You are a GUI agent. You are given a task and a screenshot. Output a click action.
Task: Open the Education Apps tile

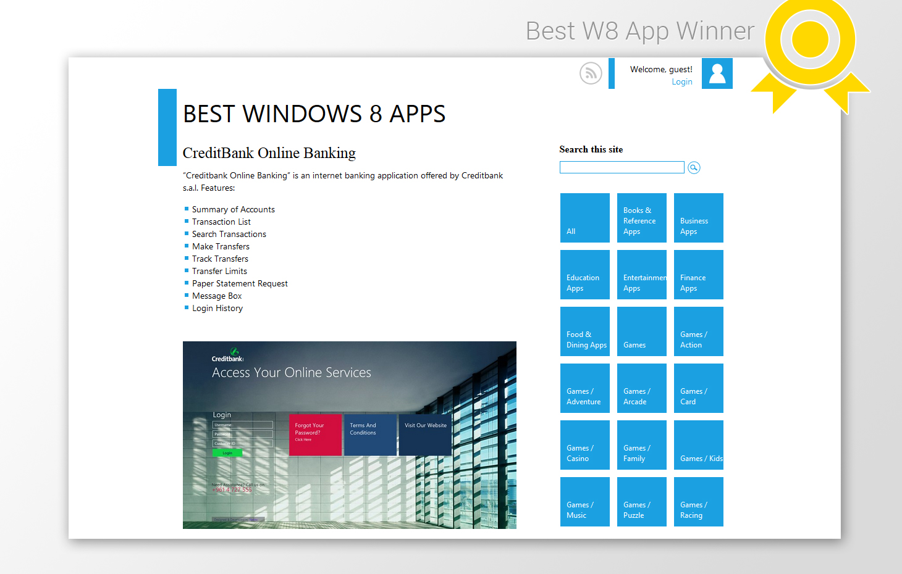point(585,275)
